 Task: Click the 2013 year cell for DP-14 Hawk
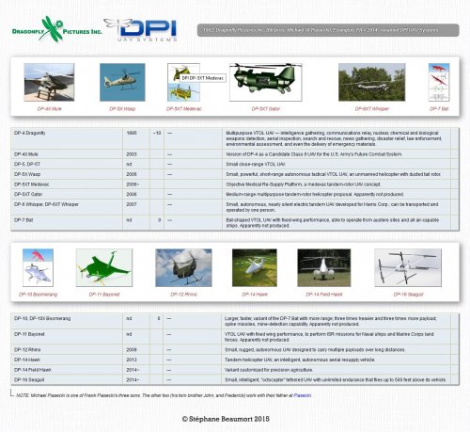136,360
